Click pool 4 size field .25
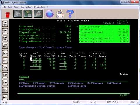 [36, 68]
